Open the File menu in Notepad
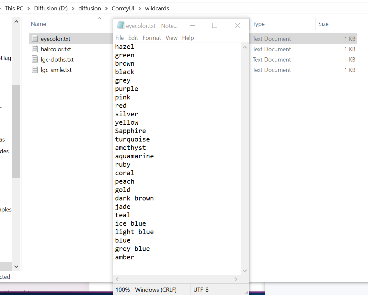The height and width of the screenshot is (295, 368). (120, 38)
